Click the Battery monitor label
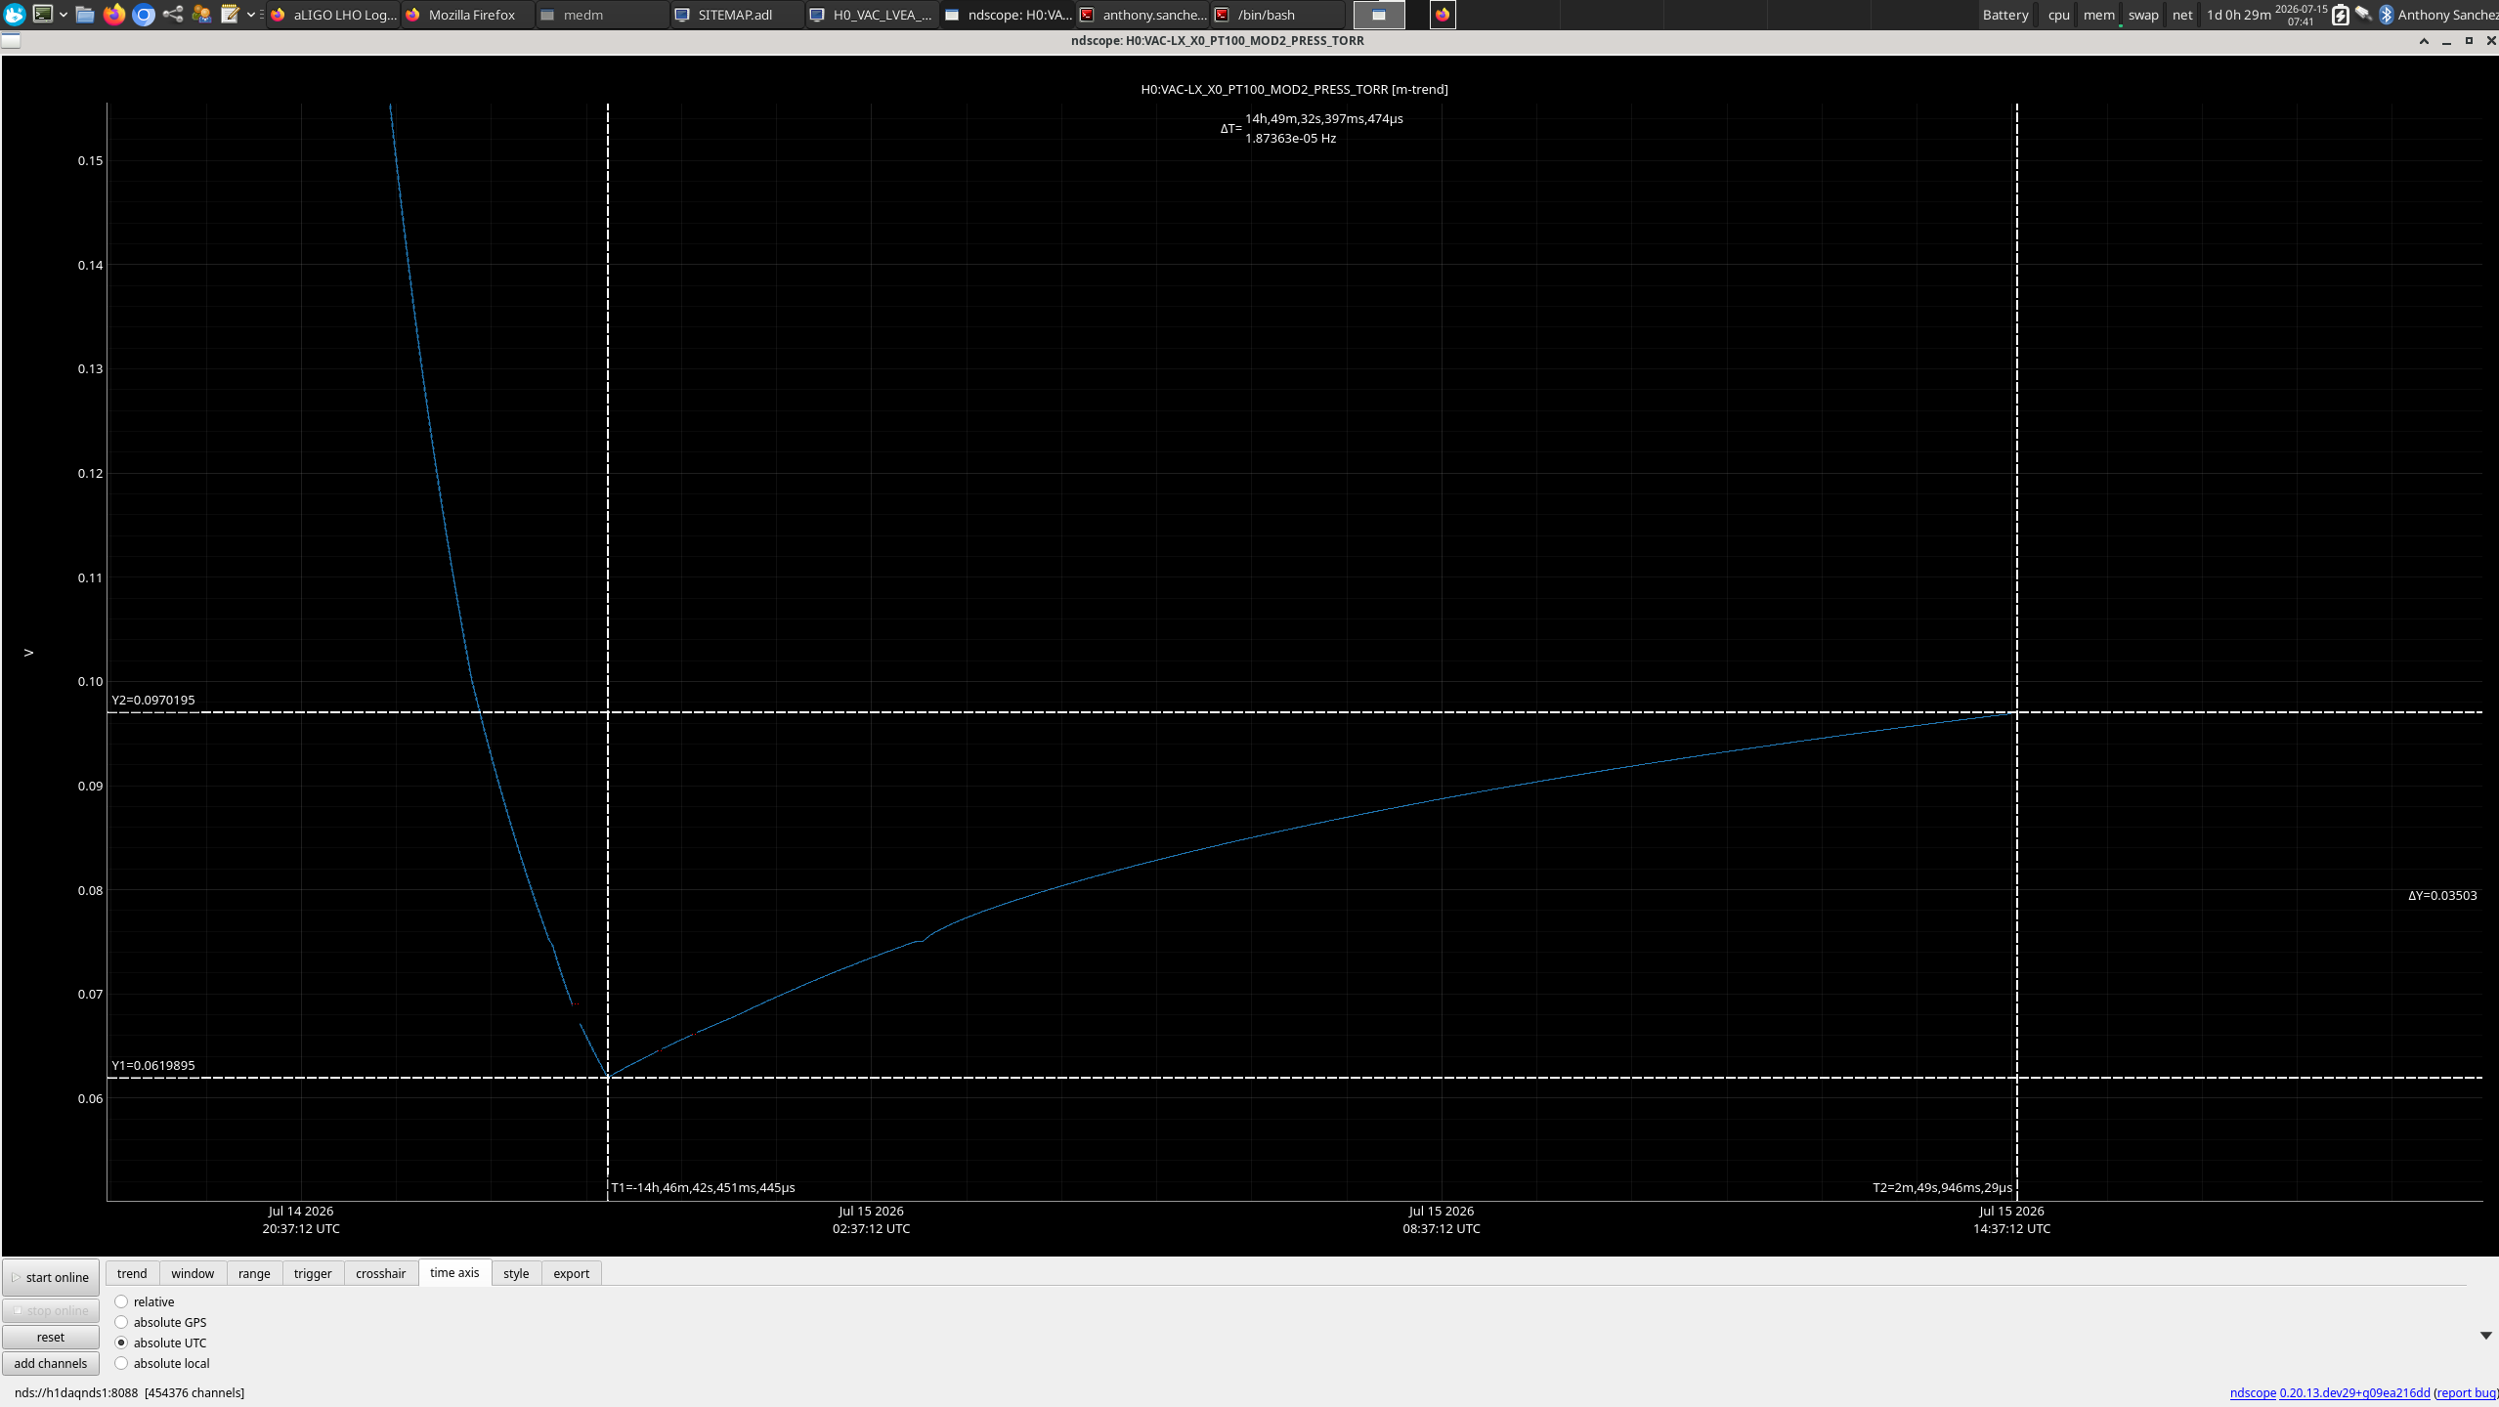The width and height of the screenshot is (2499, 1407). [x=2005, y=15]
